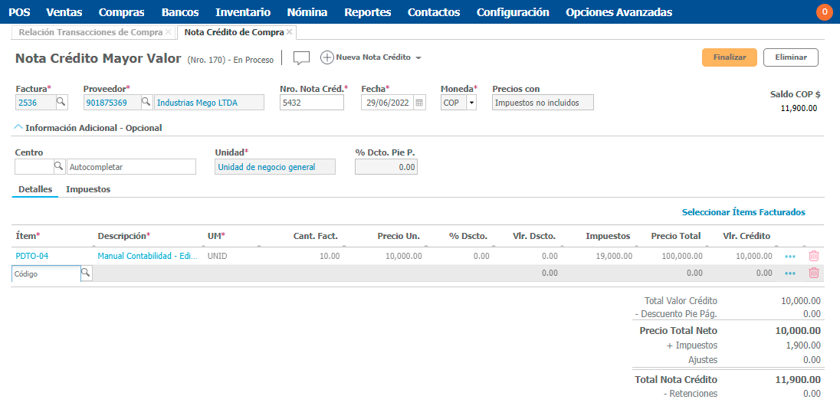Image resolution: width=840 pixels, height=406 pixels.
Task: Open more options for PDTO-04 row
Action: (x=790, y=257)
